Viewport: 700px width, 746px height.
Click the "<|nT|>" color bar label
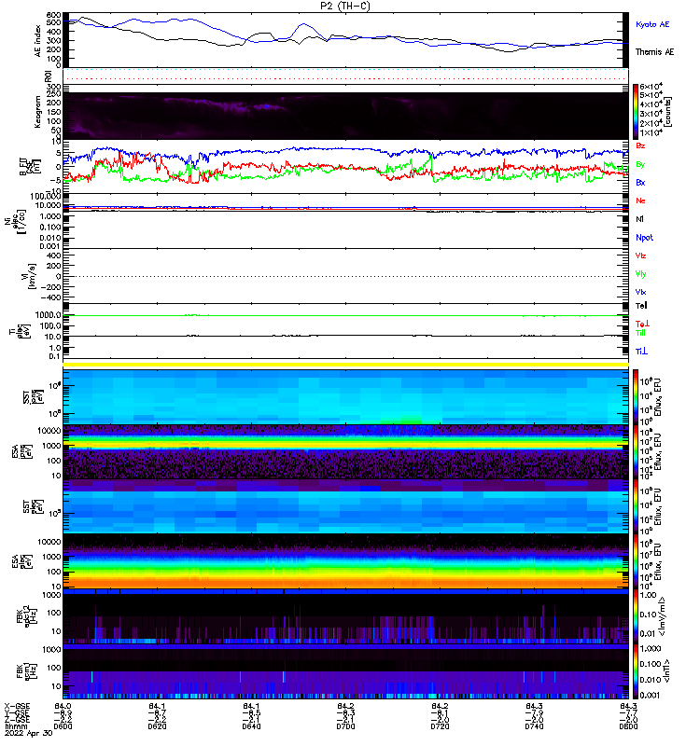click(x=666, y=671)
